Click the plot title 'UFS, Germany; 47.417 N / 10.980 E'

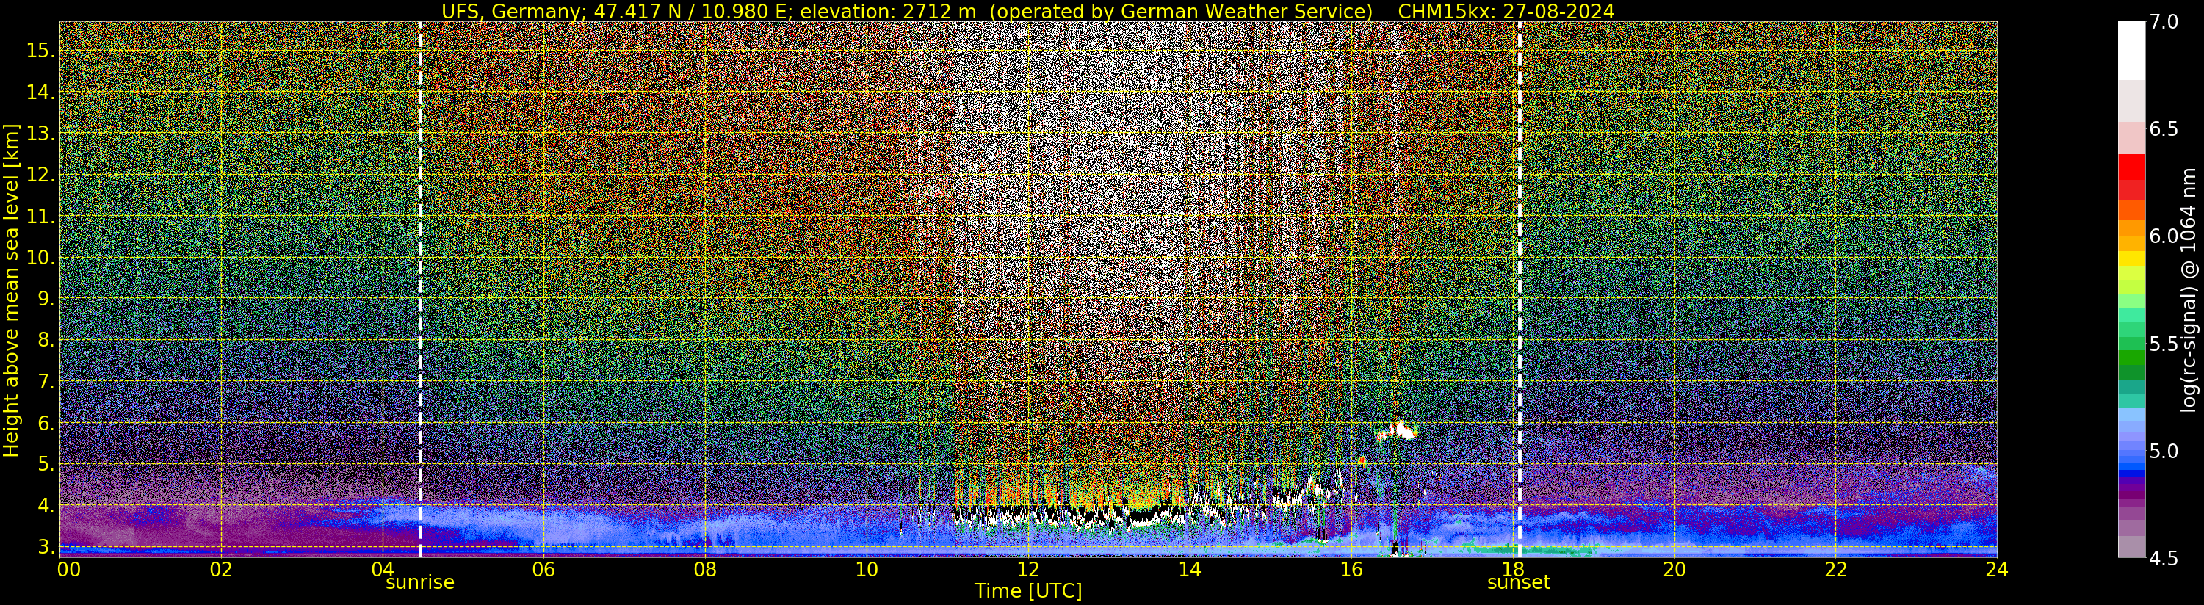(x=615, y=11)
